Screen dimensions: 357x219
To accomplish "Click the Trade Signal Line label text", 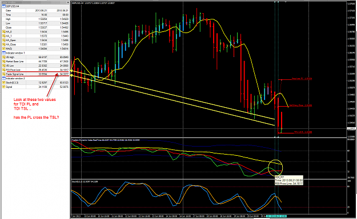I will pos(15,74).
